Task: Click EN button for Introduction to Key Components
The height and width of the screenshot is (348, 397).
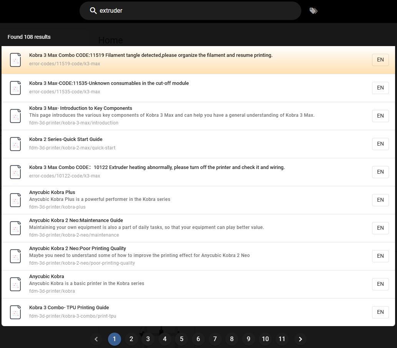Action: click(380, 116)
